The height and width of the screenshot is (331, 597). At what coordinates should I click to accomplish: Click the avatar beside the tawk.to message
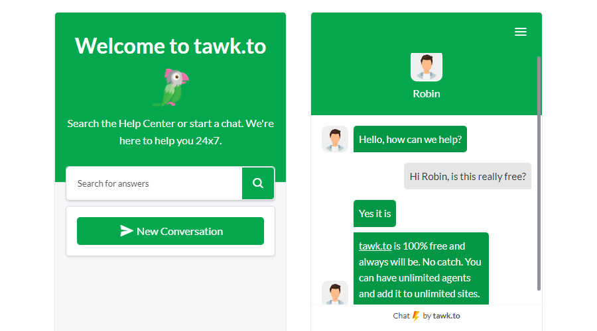pyautogui.click(x=335, y=293)
